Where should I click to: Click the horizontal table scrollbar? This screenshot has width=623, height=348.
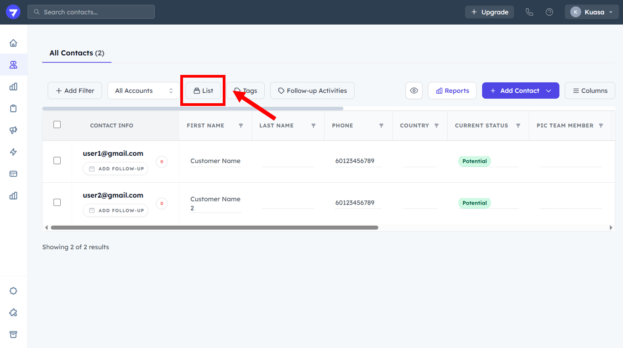[215, 227]
